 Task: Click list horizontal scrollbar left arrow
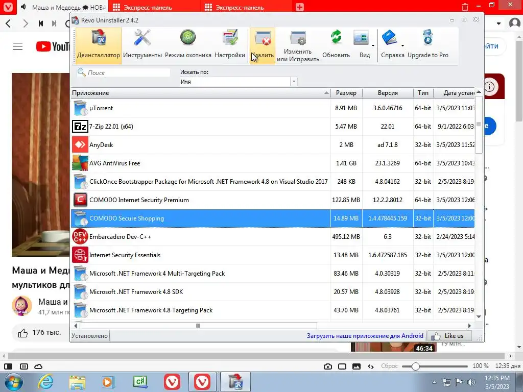pyautogui.click(x=76, y=326)
